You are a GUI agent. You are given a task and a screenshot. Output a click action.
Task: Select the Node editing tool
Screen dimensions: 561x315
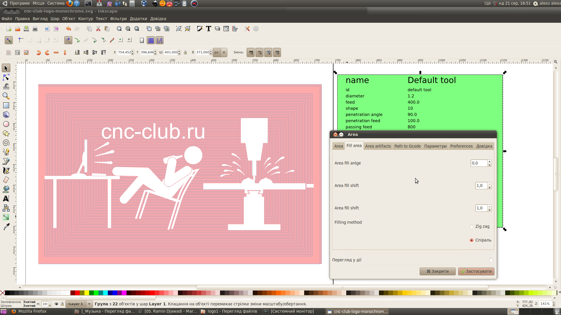[x=6, y=77]
